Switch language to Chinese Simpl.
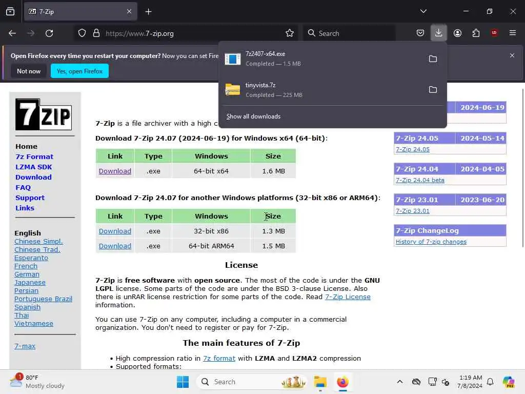The image size is (525, 394). coord(38,242)
